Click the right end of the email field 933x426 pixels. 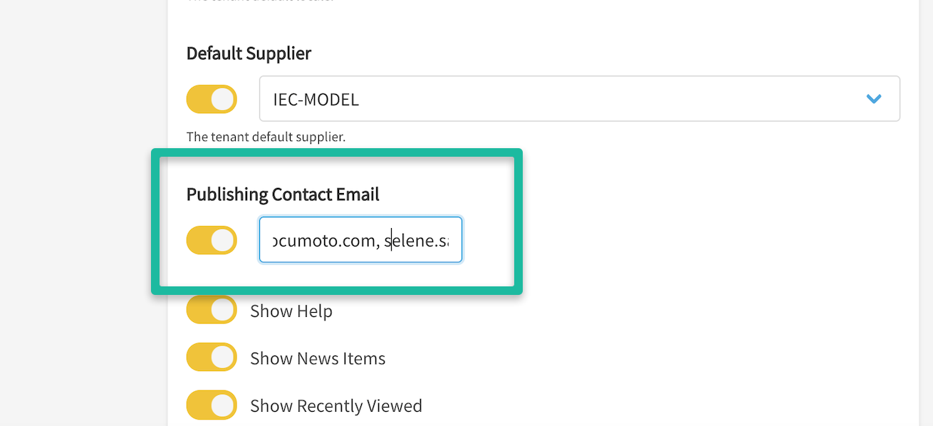[454, 241]
